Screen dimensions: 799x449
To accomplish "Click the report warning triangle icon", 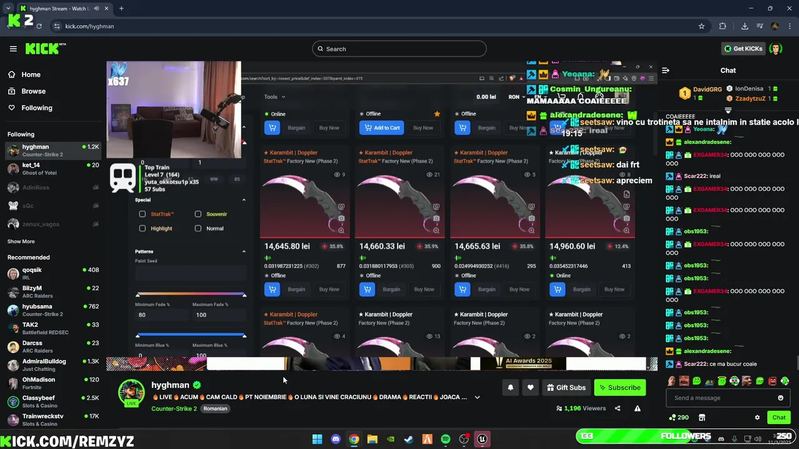I will [x=637, y=408].
